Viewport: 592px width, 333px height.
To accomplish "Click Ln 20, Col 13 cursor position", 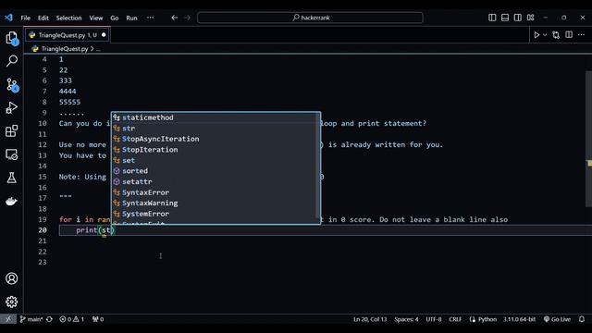I will (370, 319).
